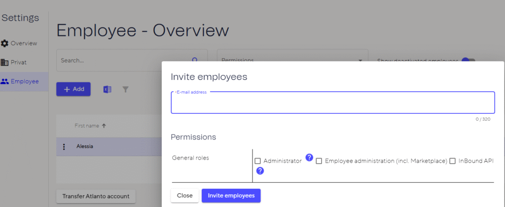This screenshot has height=207, width=505.
Task: Click the filter funnel icon
Action: tap(125, 89)
